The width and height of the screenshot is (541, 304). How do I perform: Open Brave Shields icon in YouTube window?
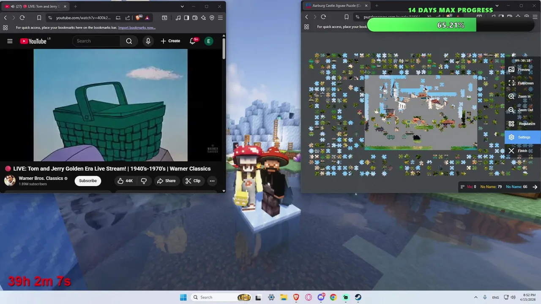138,18
